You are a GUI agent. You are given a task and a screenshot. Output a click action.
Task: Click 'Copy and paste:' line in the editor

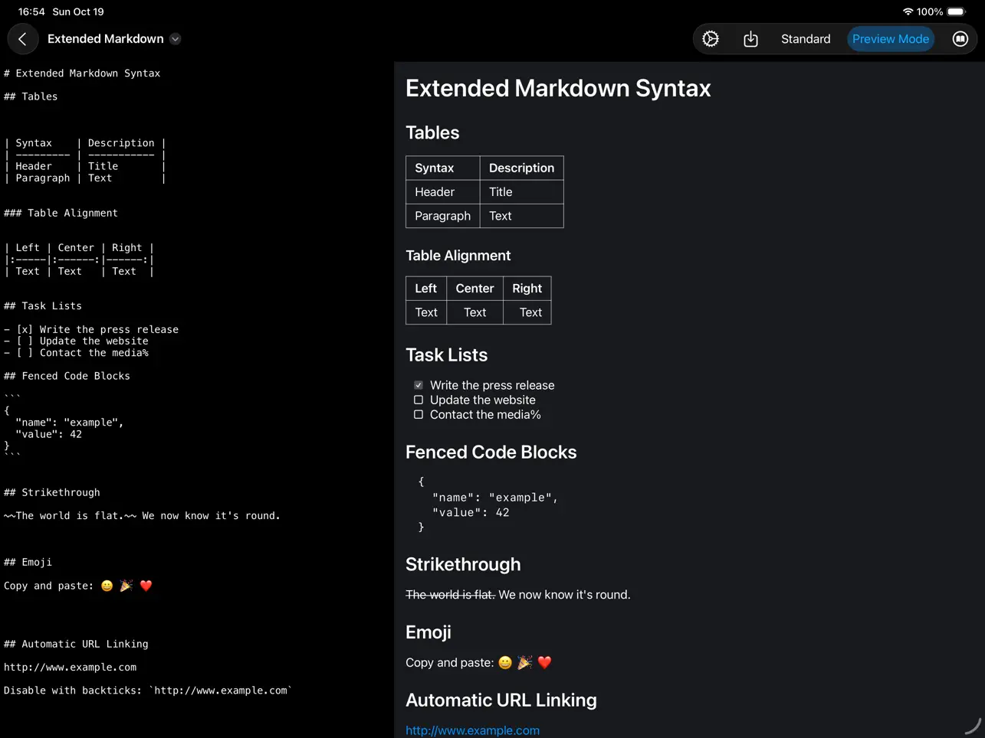coord(78,586)
